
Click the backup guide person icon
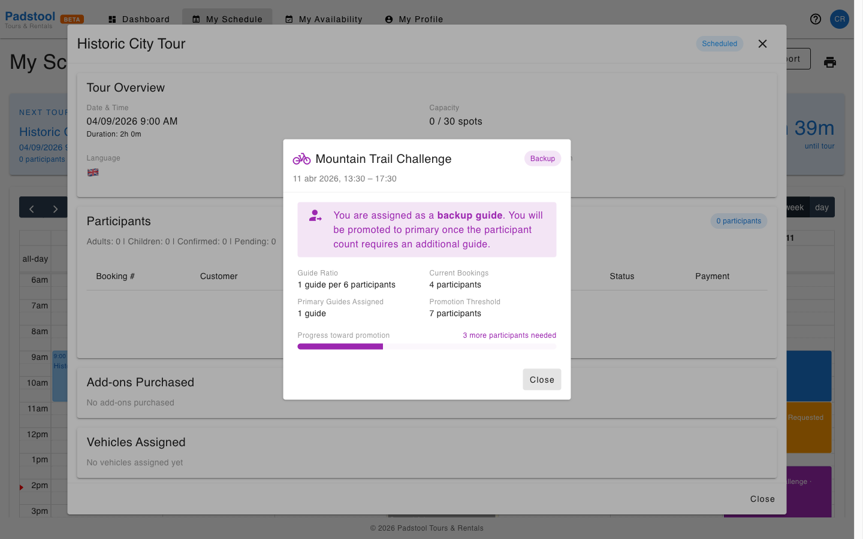[315, 216]
